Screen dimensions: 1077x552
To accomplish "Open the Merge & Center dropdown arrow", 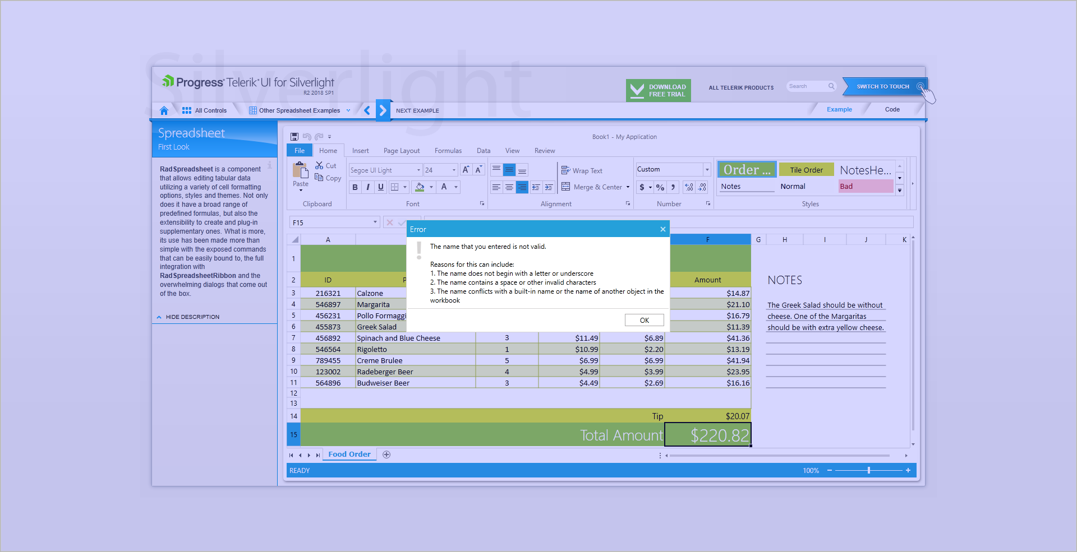I will tap(628, 187).
